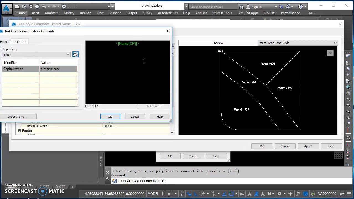Toggle grid display in status bar
Viewport: 354px width, 199px height.
[164, 194]
